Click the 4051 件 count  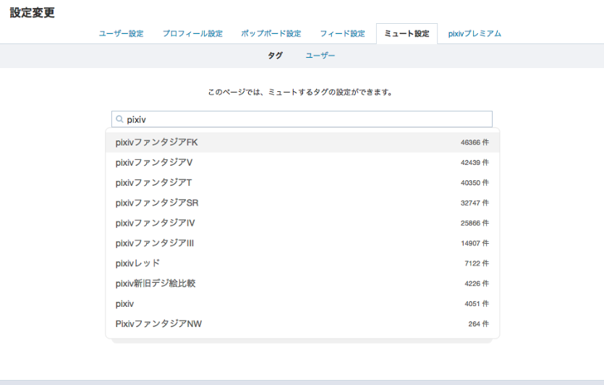477,304
